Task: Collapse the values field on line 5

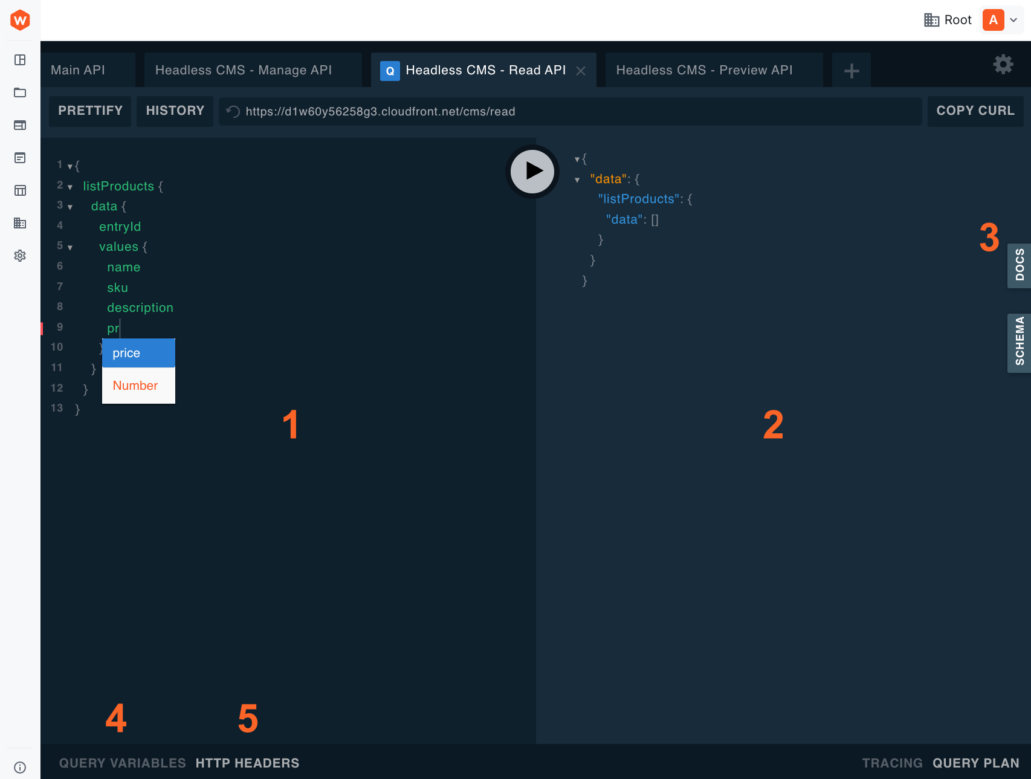Action: (70, 247)
